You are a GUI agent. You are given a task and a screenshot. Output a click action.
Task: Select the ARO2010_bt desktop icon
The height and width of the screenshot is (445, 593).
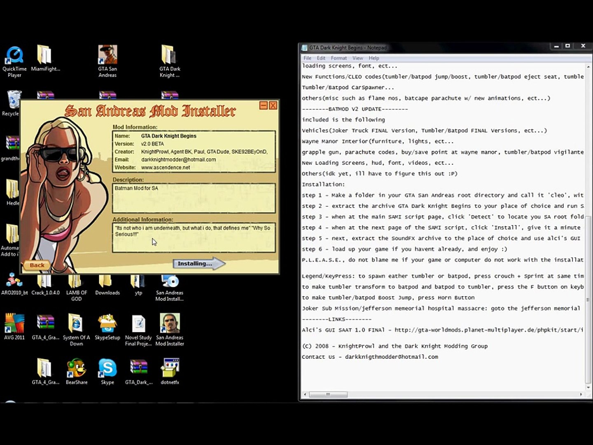click(14, 284)
